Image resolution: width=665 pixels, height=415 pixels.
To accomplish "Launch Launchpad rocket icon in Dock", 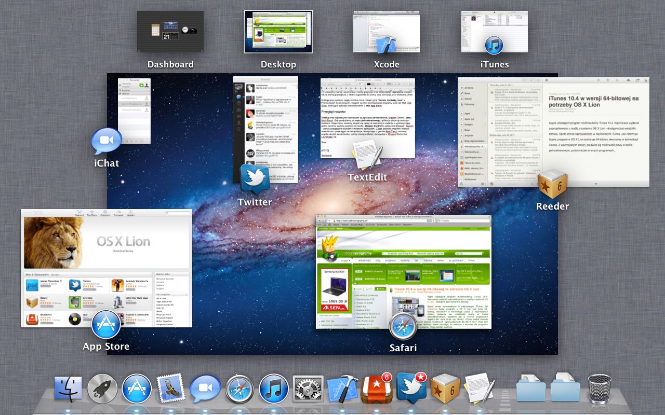I will pos(102,390).
